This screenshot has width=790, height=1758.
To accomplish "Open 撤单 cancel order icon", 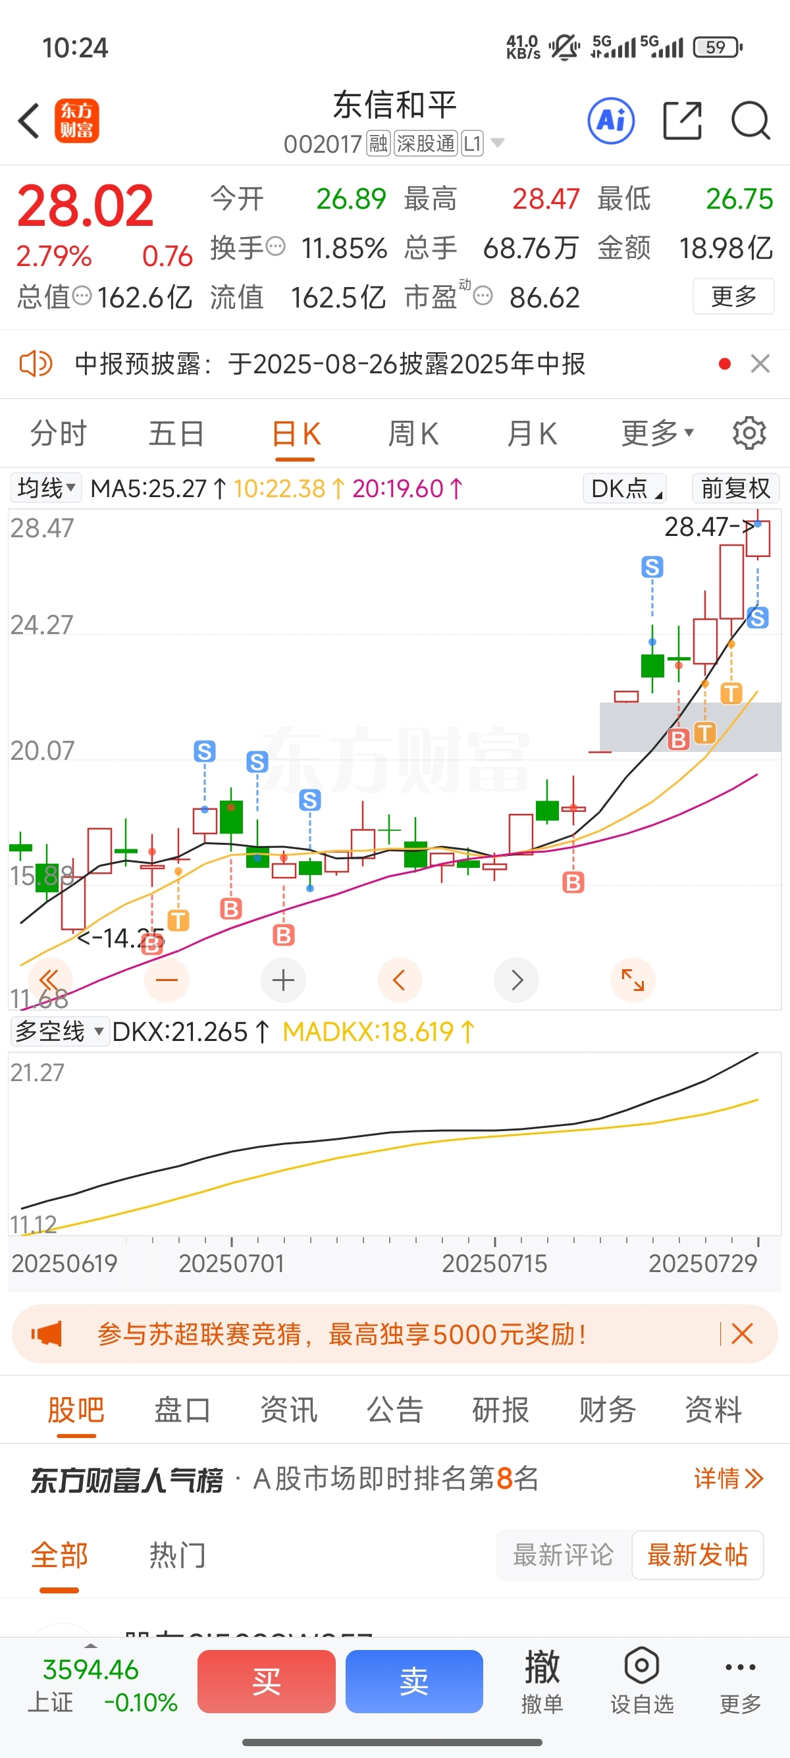I will [542, 1682].
